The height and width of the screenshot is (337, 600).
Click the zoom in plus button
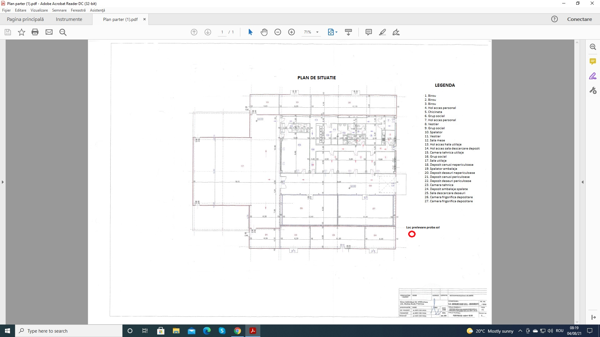pyautogui.click(x=292, y=32)
